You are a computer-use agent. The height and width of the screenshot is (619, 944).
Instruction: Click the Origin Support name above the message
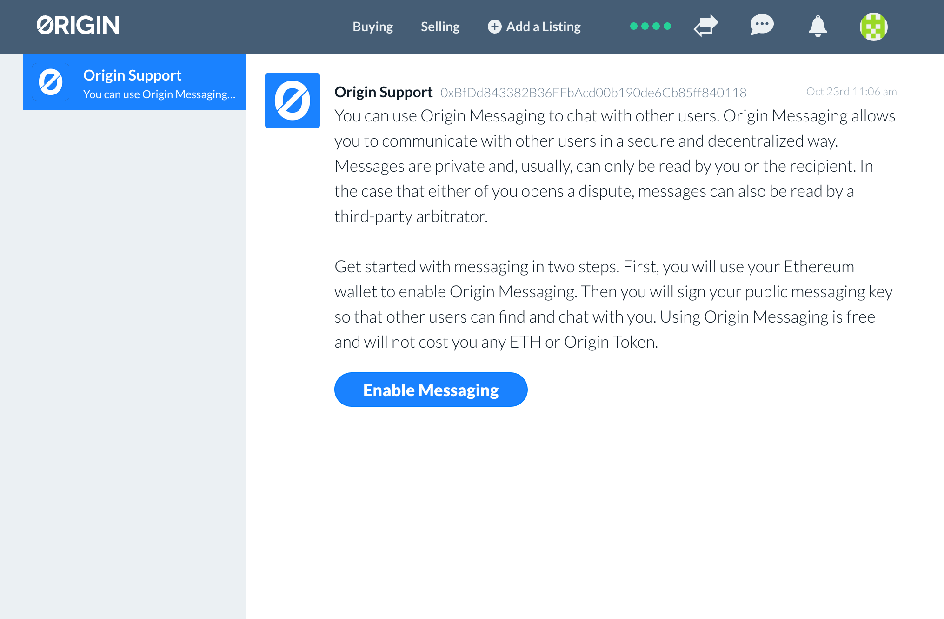pyautogui.click(x=383, y=92)
